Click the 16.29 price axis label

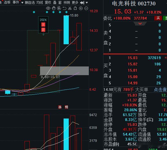pos(94,11)
